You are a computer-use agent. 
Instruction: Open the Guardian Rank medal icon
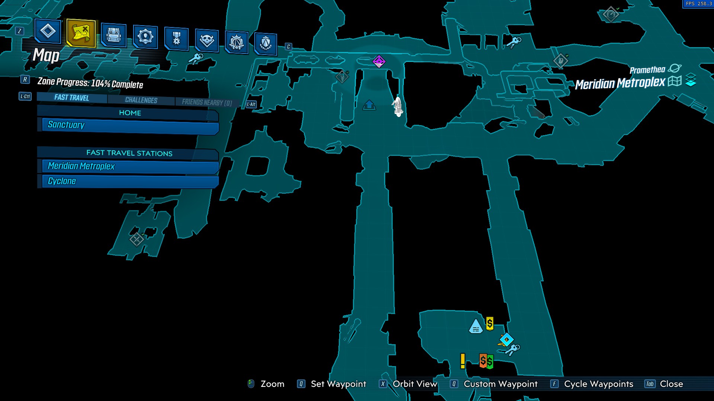tap(176, 39)
